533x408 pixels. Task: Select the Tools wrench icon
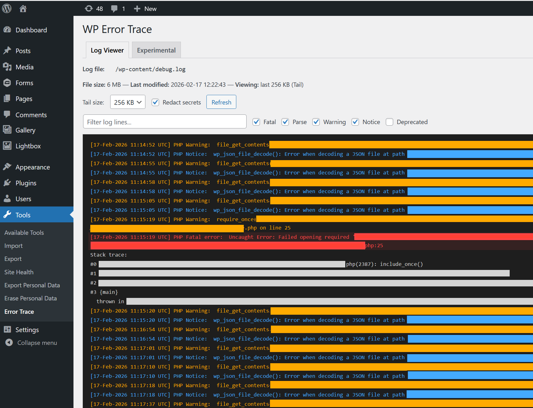click(x=7, y=215)
